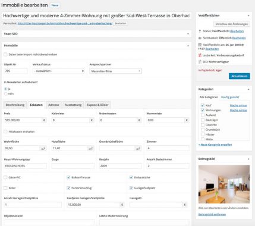Collapse the Kategorien panel

pos(248,89)
